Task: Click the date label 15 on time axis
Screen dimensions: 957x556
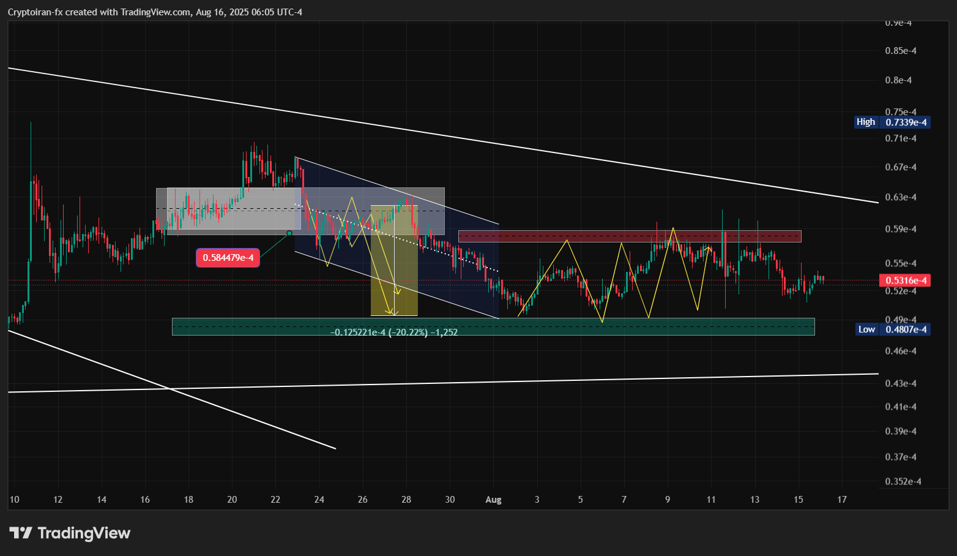Action: [x=799, y=500]
